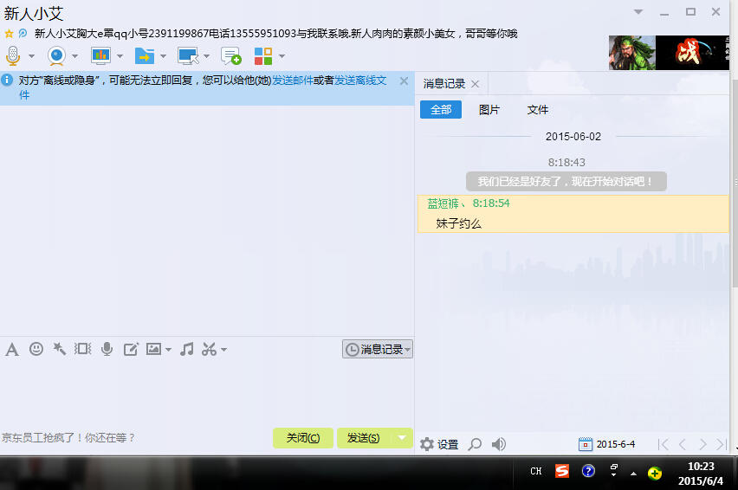The image size is (738, 490).
Task: Click the blue Qzone icon beside signature
Action: tap(23, 34)
